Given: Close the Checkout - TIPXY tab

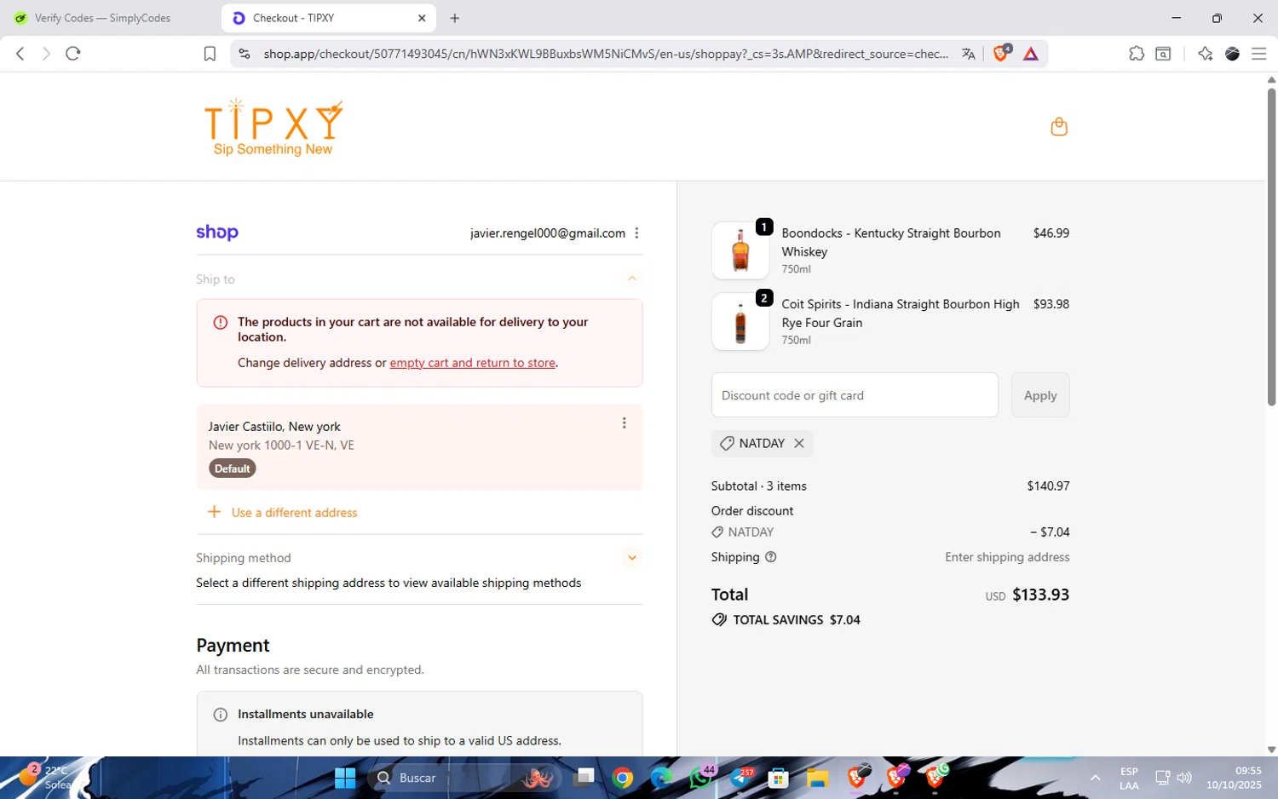Looking at the screenshot, I should point(422,18).
